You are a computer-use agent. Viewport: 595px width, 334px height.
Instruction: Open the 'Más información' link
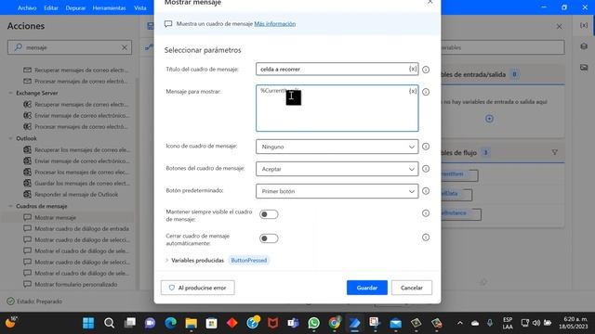coord(275,23)
